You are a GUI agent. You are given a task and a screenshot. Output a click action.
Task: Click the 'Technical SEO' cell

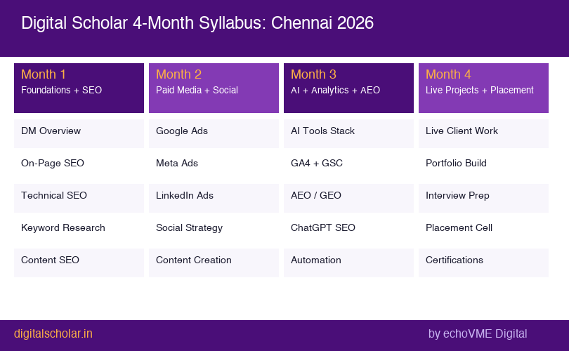click(x=79, y=198)
